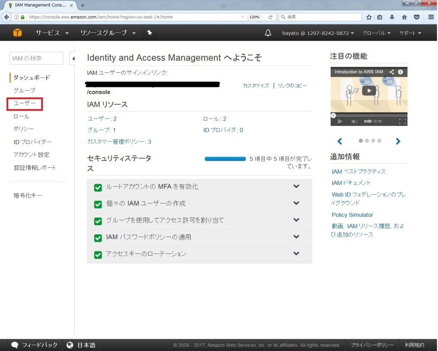
Task: Go to next featured item arrow
Action: click(x=398, y=141)
